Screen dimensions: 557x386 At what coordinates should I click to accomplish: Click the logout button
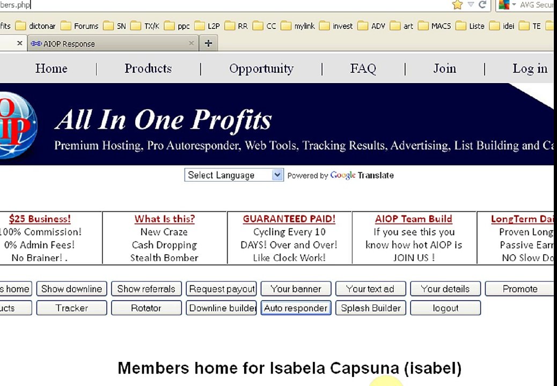445,308
